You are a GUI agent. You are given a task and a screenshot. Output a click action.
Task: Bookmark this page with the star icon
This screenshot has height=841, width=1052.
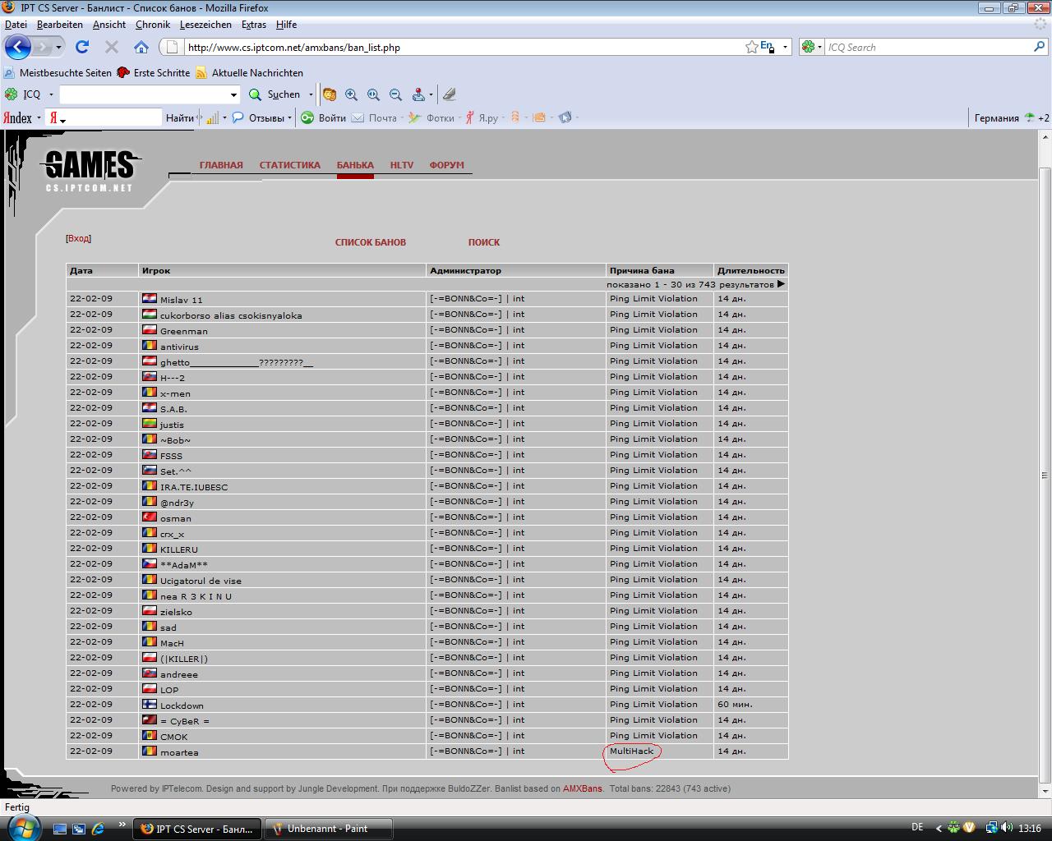(x=751, y=47)
